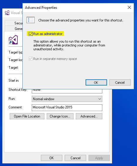Switch to the partially hidden General tab
The image size is (137, 166).
(x=14, y=28)
